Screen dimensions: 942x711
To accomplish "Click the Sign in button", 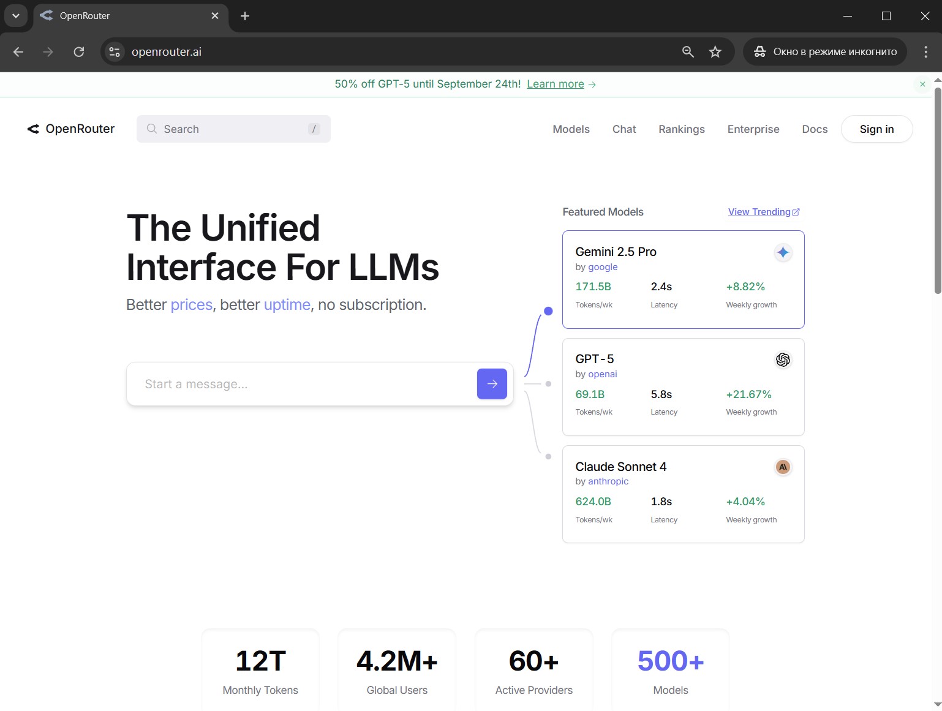I will (x=876, y=129).
